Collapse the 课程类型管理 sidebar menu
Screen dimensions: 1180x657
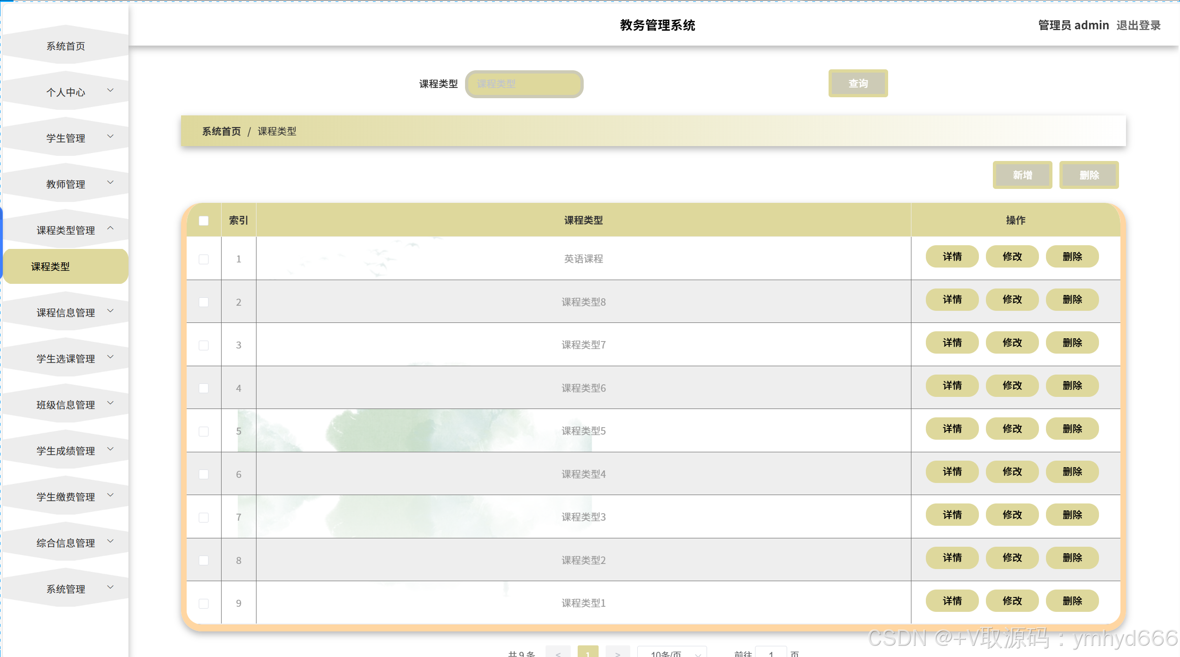pyautogui.click(x=66, y=230)
